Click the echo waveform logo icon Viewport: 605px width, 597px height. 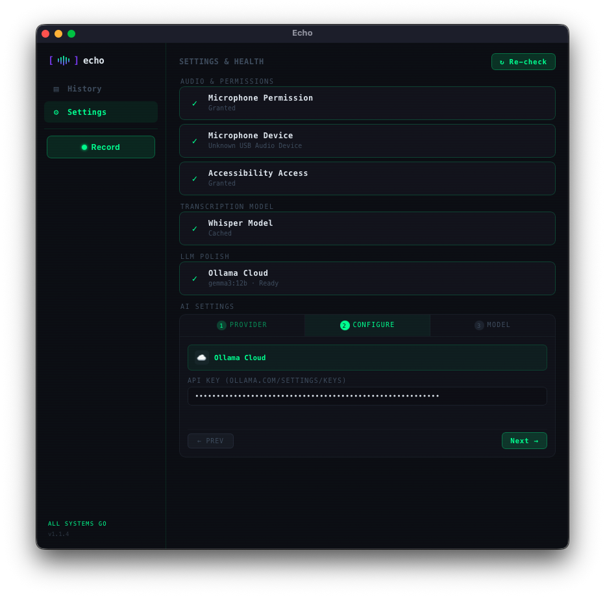tap(64, 60)
